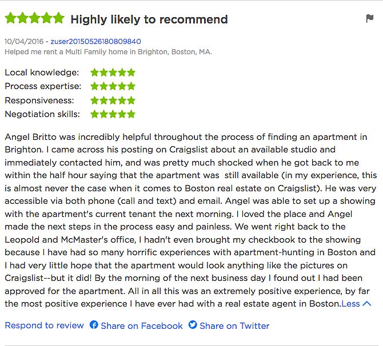
Task: Click the first overall rating star
Action: [10, 18]
